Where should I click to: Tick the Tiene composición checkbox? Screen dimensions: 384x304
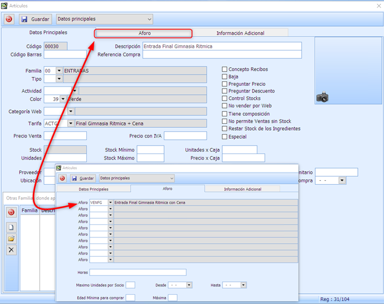(x=225, y=114)
